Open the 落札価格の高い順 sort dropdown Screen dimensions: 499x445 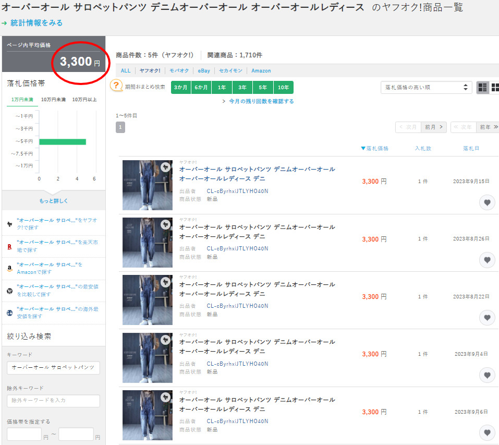click(x=426, y=88)
